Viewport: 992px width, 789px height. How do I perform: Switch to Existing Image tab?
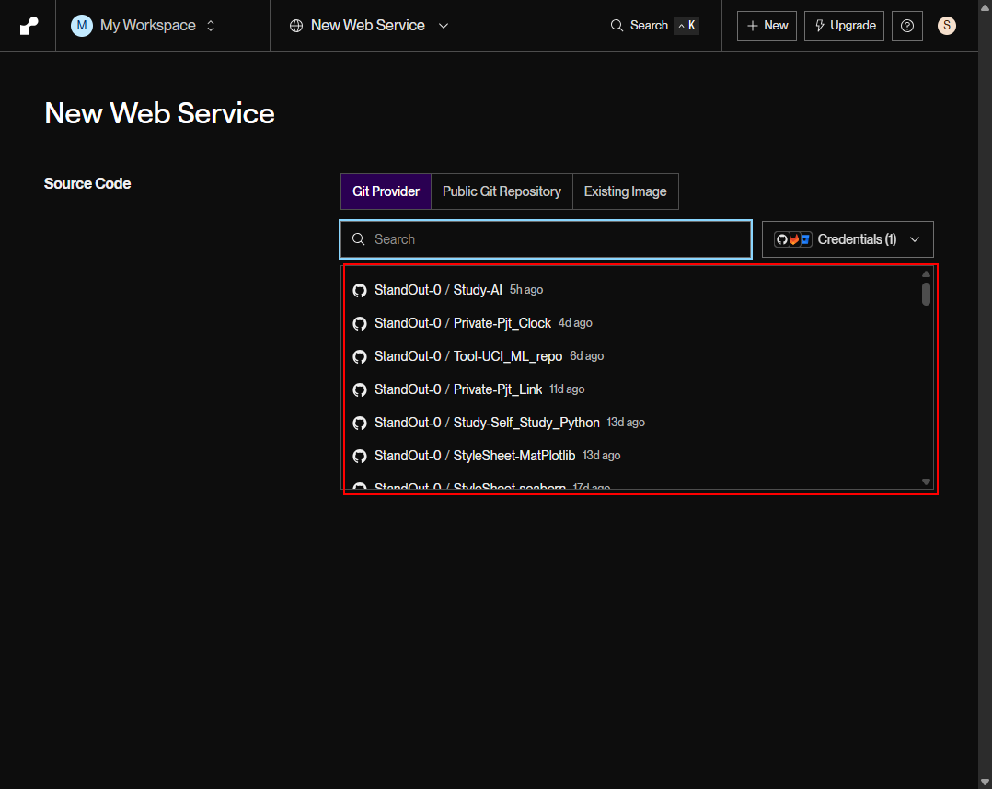coord(625,191)
